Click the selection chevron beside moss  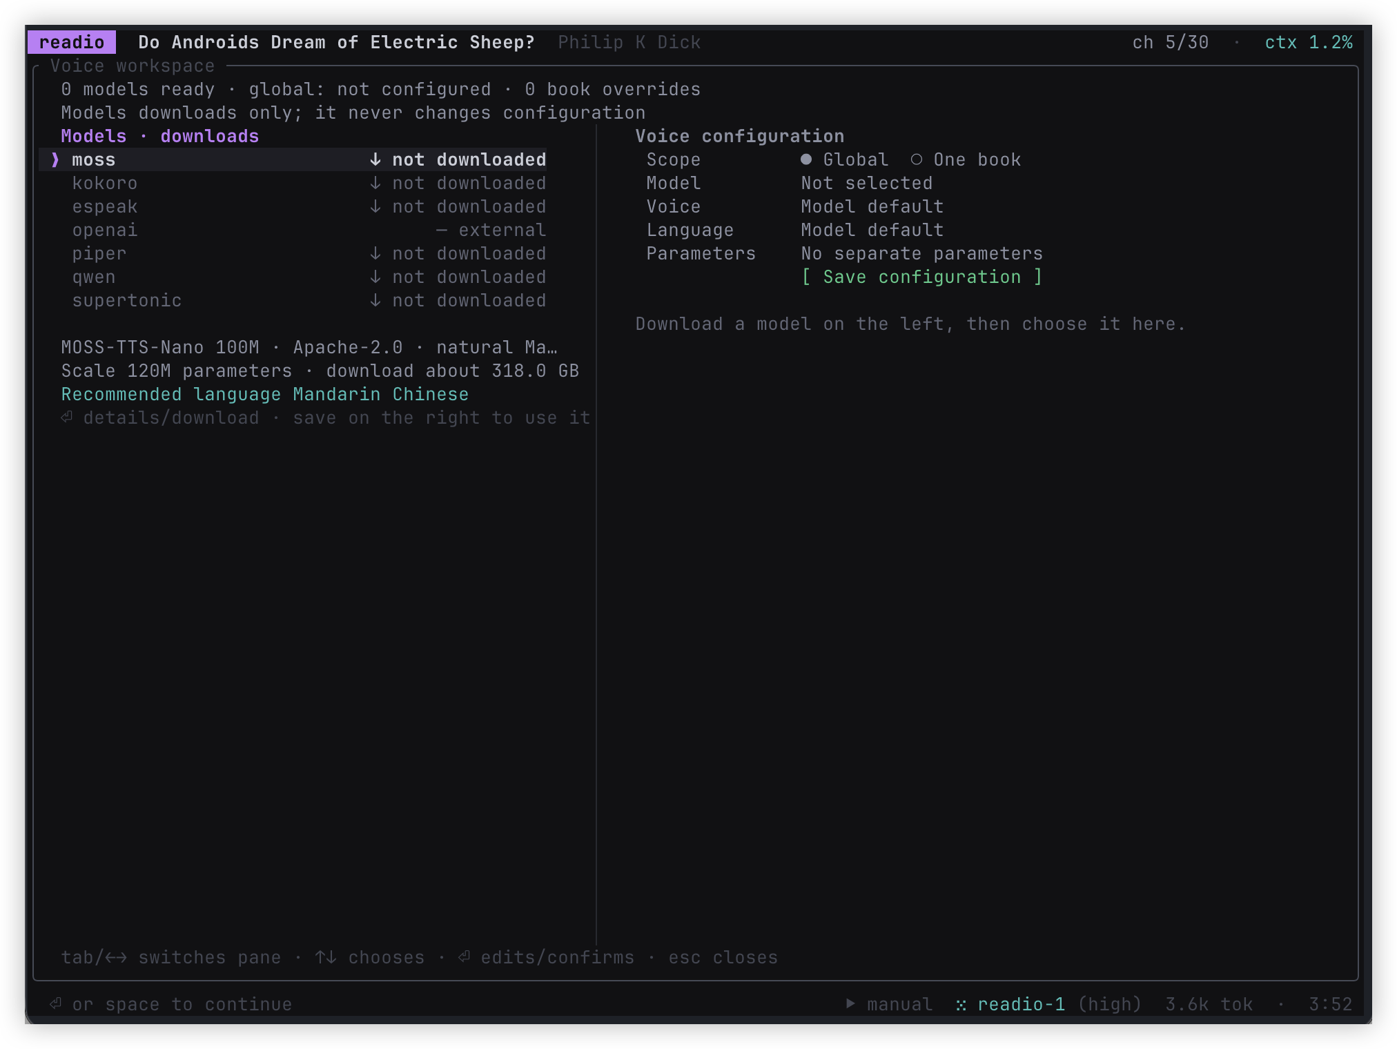tap(55, 159)
